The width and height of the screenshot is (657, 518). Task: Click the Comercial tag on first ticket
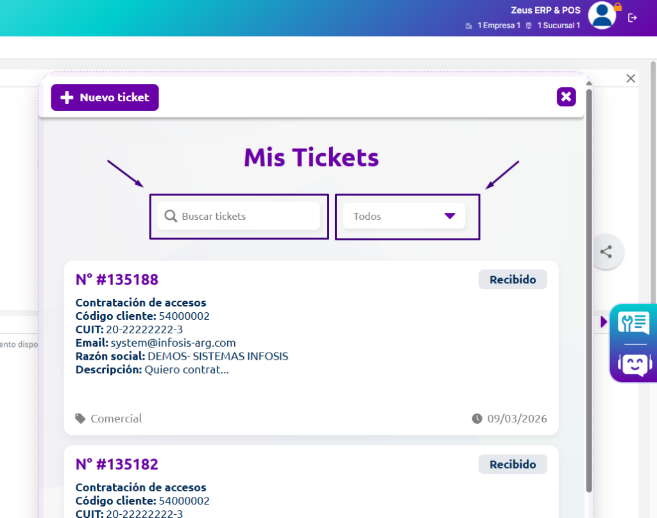(x=115, y=419)
